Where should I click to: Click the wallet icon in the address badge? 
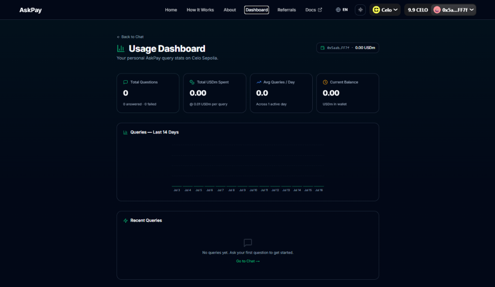[322, 48]
